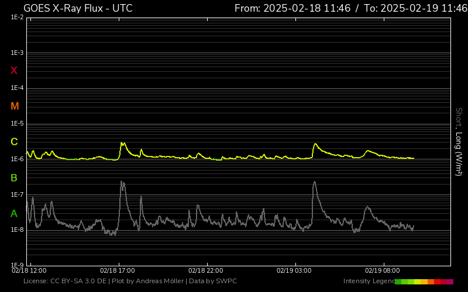Select the 02/19 03:00 time axis label
Screen dimensions: 468x292
[x=294, y=270]
